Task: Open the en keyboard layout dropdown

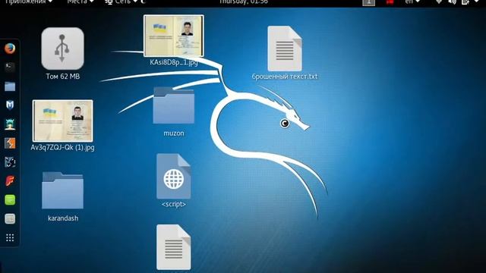Action: click(x=412, y=2)
